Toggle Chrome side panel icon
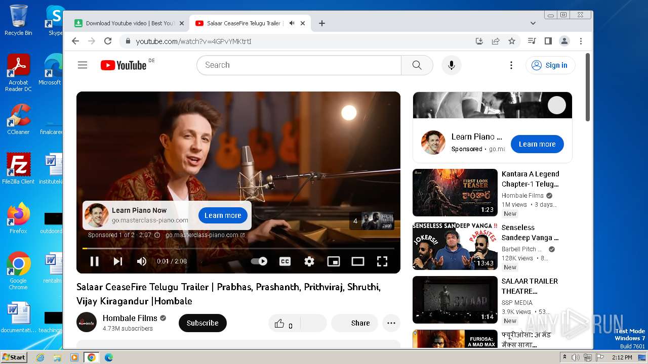The width and height of the screenshot is (648, 364). (x=548, y=41)
